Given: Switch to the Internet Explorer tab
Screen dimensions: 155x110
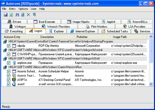Looking at the screenshot, I should 82,31.
